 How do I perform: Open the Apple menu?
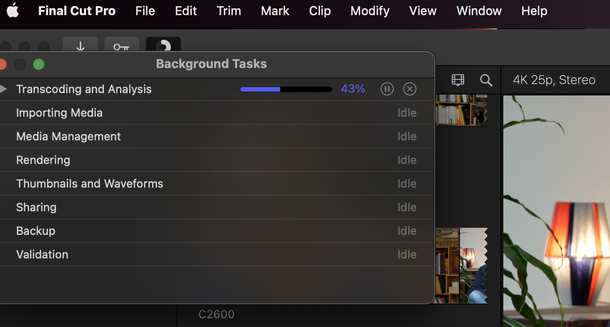click(13, 10)
